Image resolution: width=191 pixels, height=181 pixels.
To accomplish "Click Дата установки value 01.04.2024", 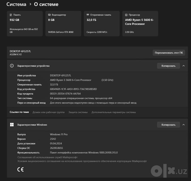I will [x=56, y=144].
